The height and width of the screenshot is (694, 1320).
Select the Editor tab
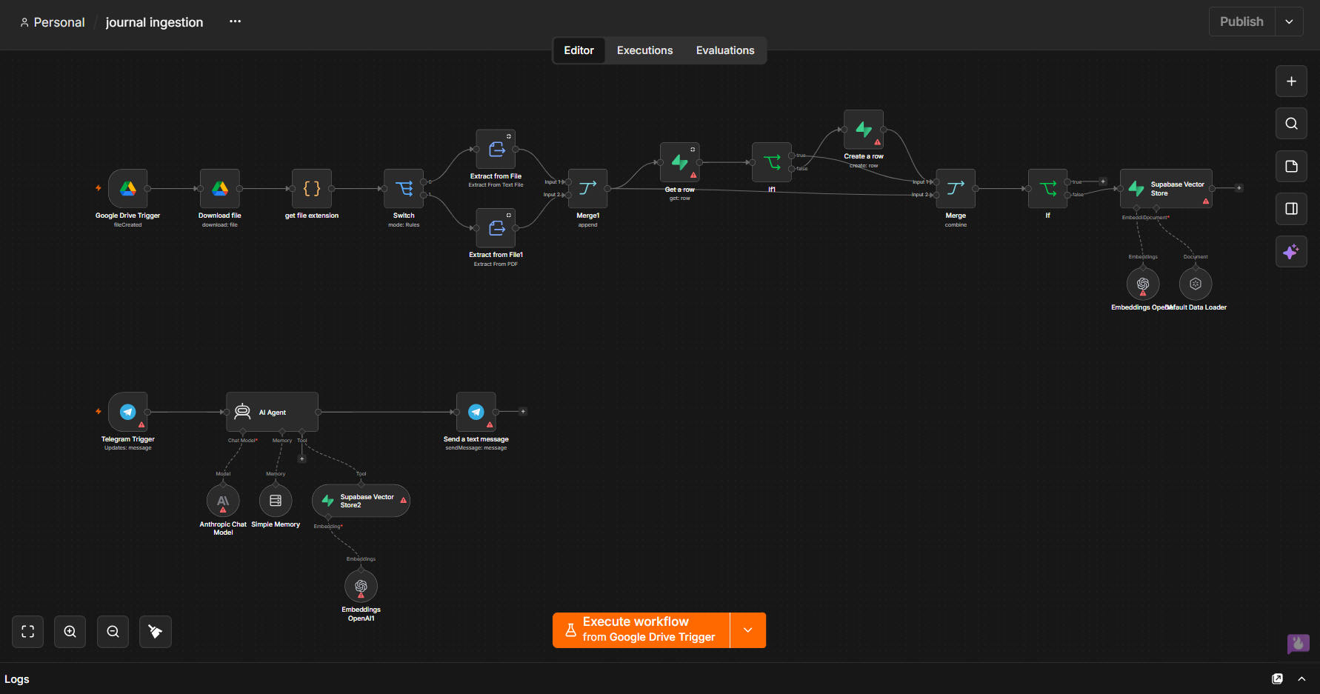tap(579, 50)
